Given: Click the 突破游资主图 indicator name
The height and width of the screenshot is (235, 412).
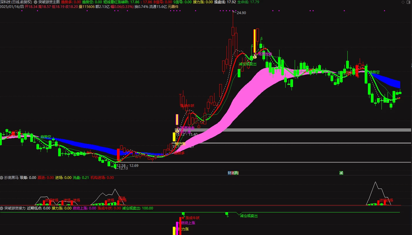Looking at the screenshot, I should (48, 2).
